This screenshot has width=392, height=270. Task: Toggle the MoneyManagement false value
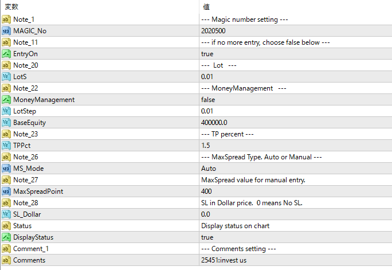(209, 99)
